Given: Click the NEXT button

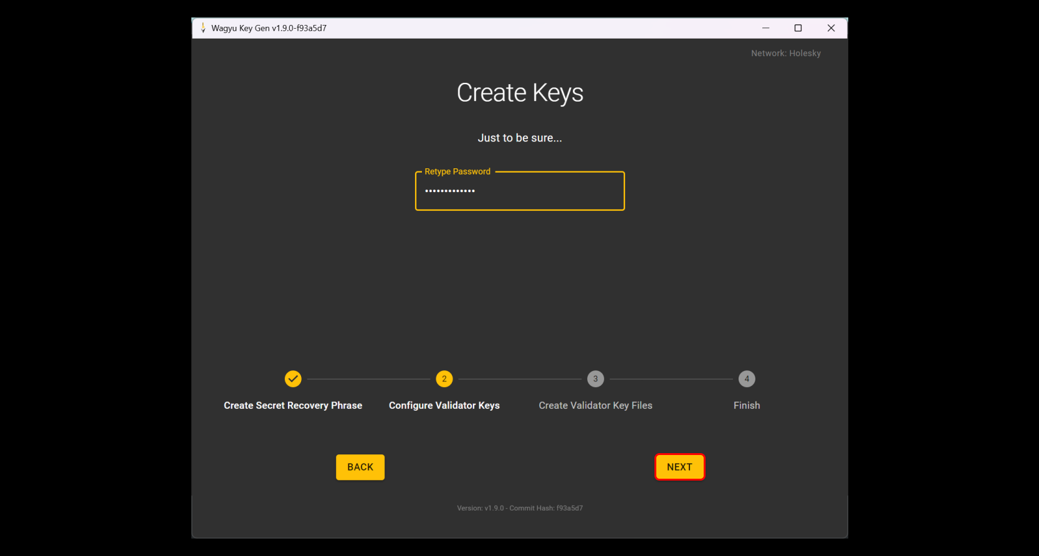Looking at the screenshot, I should [x=679, y=467].
